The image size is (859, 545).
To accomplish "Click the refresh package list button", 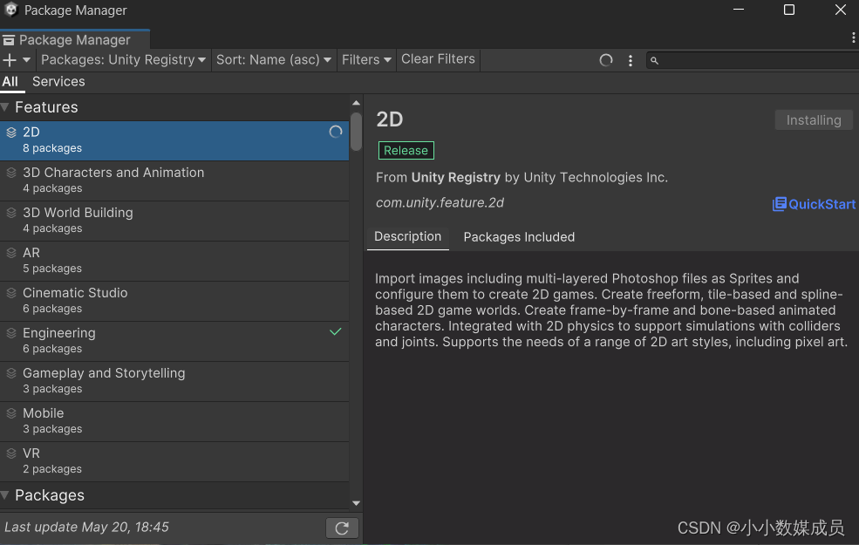I will pos(342,528).
